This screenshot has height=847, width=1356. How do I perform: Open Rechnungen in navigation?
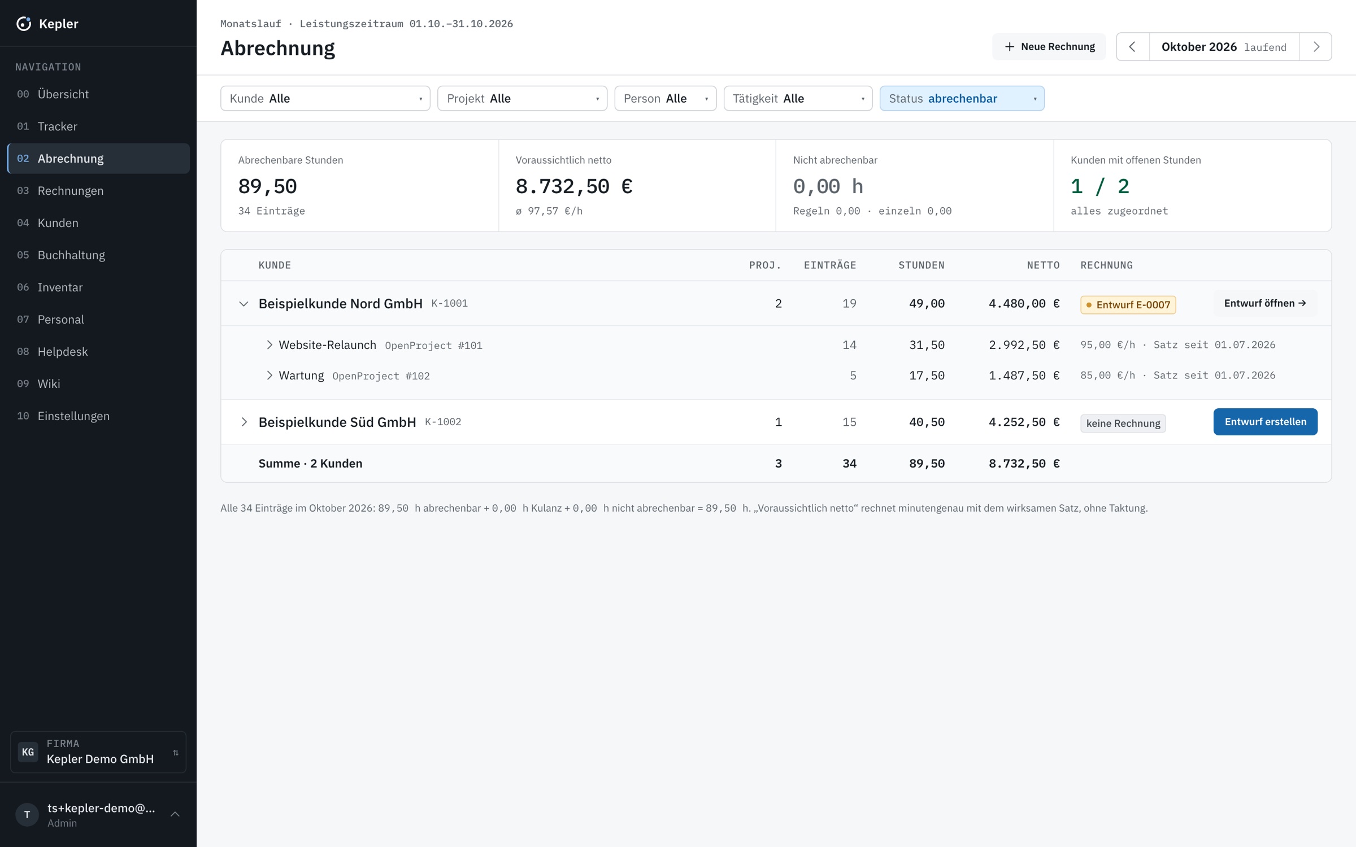[x=98, y=191]
